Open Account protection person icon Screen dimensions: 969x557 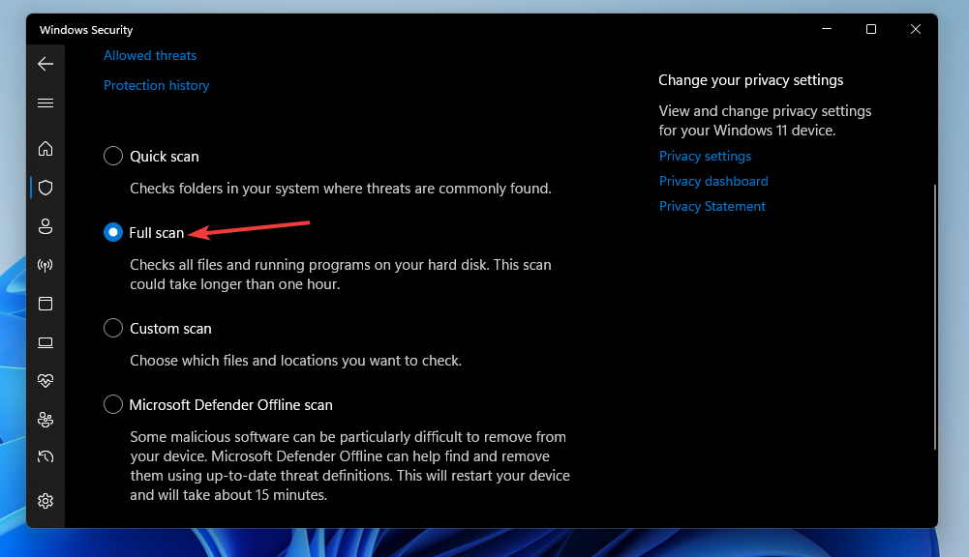45,226
